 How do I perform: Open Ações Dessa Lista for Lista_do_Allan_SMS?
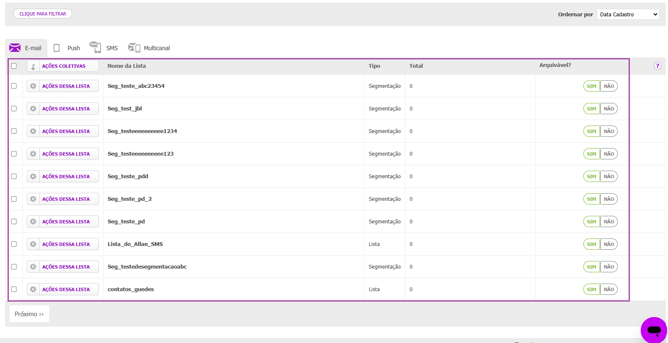tap(63, 244)
